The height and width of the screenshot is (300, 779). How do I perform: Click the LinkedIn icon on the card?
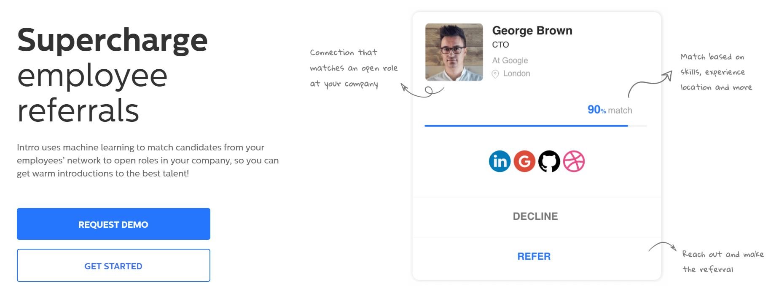tap(500, 161)
